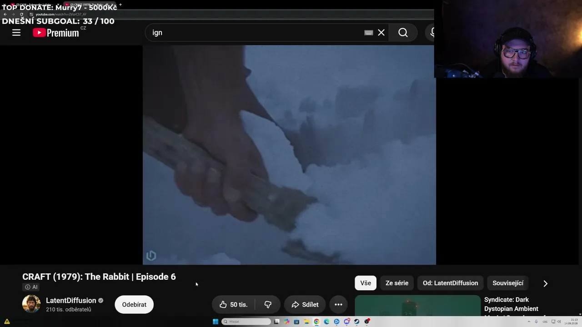582x327 pixels.
Task: Open the Windows Start menu
Action: point(216,322)
